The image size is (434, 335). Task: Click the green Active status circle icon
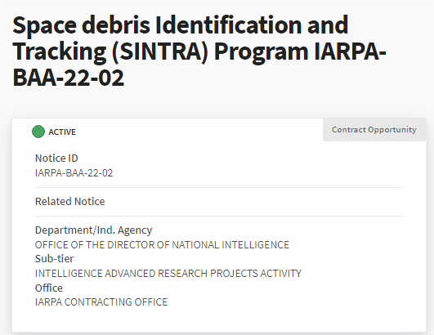[38, 132]
